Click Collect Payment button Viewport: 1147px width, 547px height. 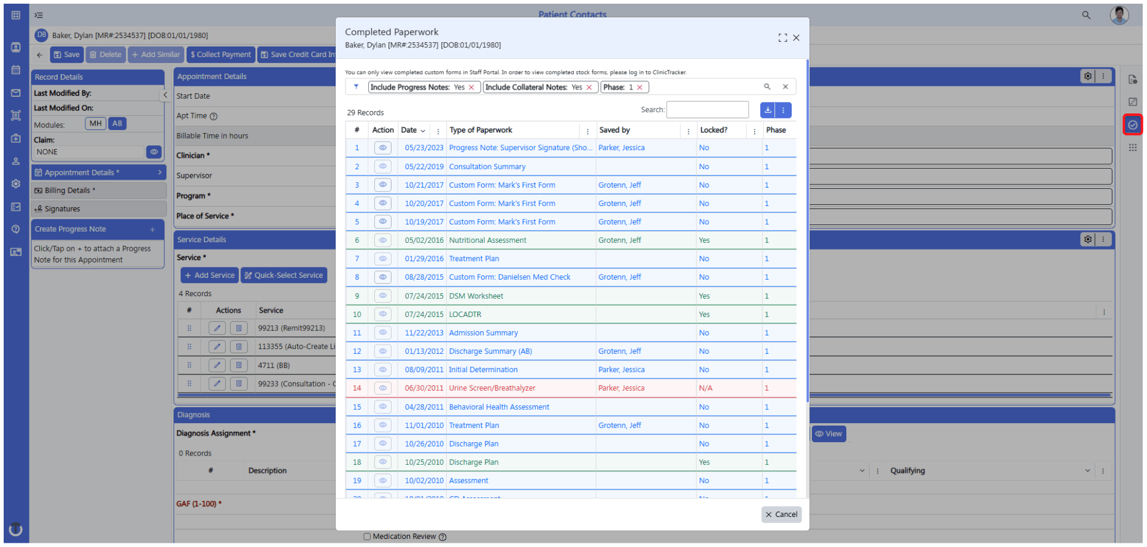pos(220,55)
